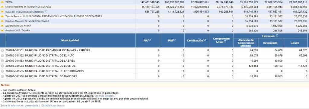Click the yellow arrow icon beside TOTAL
The height and width of the screenshot is (109, 309).
click(x=2, y=2)
